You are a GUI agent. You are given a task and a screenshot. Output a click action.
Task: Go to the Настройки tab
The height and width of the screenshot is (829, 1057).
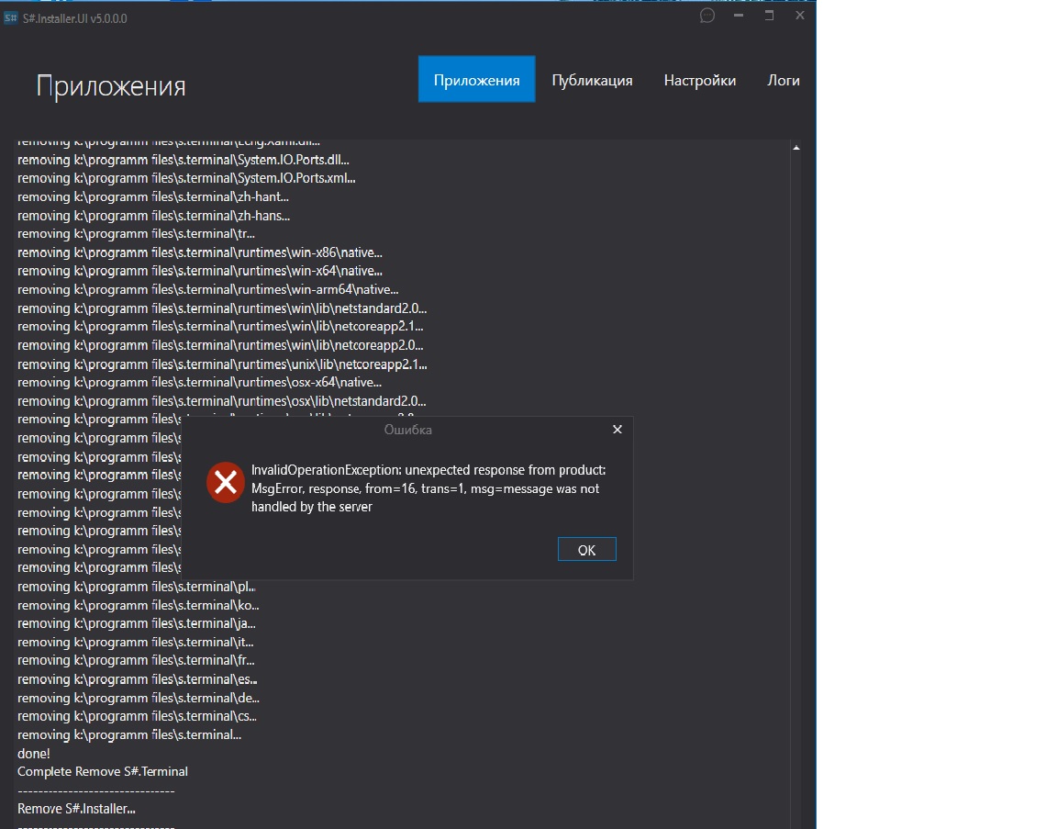click(699, 80)
